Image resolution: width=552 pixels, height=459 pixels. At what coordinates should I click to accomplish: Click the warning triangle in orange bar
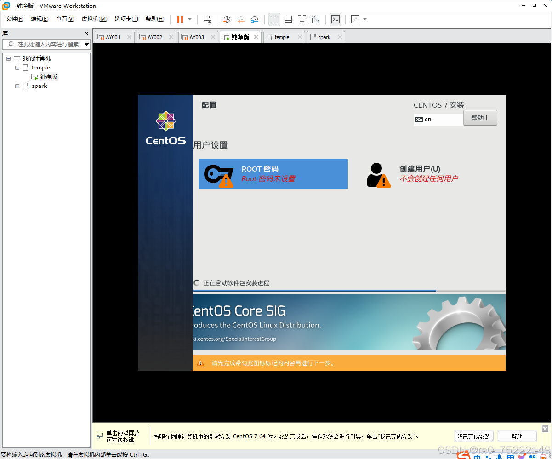(200, 363)
